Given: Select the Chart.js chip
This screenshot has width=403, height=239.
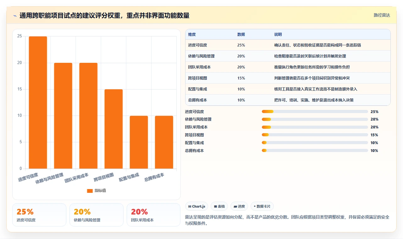Looking at the screenshot, I should (196, 206).
